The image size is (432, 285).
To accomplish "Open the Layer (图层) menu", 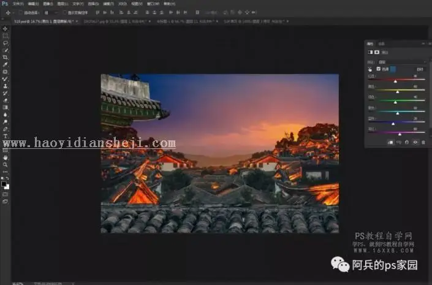I will (x=63, y=4).
